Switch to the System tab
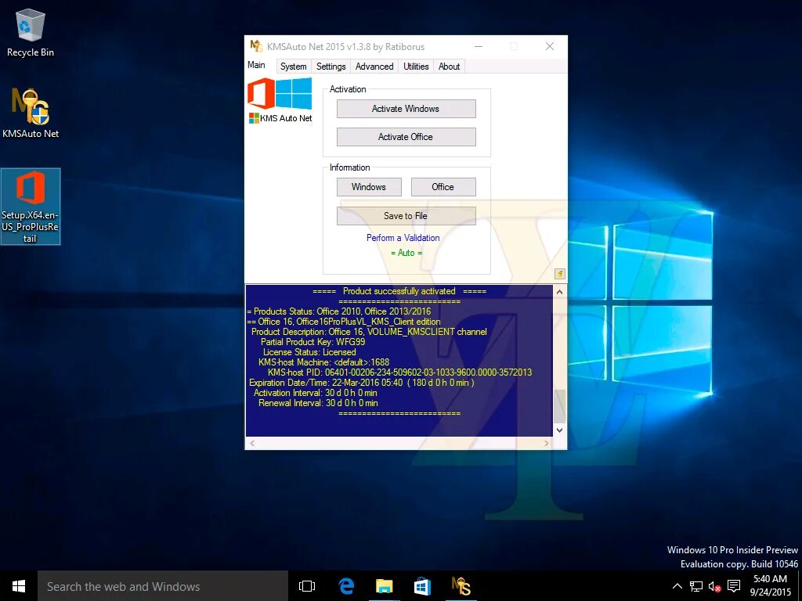Image resolution: width=802 pixels, height=601 pixels. pos(294,67)
